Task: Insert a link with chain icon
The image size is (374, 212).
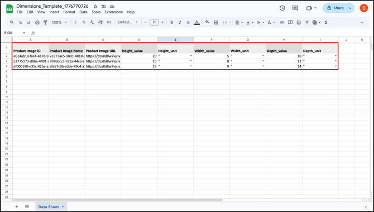Action: pyautogui.click(x=282, y=22)
